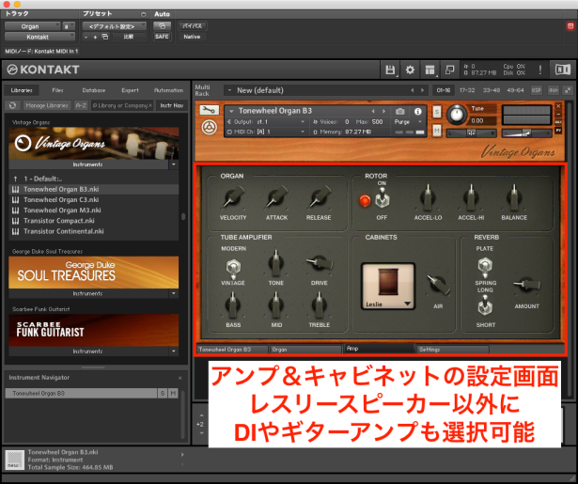Open the workspace layout panel icon

(x=430, y=70)
